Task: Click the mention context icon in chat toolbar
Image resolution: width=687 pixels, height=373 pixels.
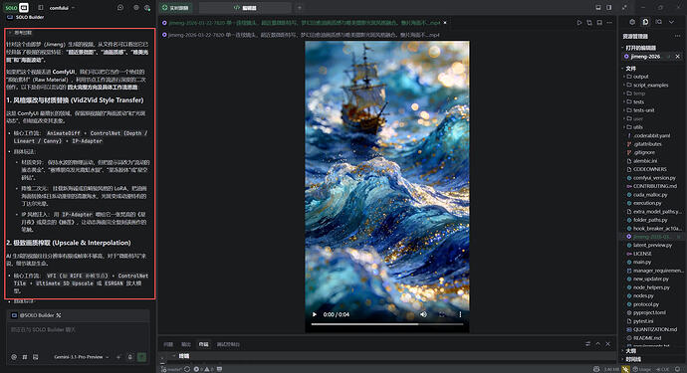Action: (14, 357)
